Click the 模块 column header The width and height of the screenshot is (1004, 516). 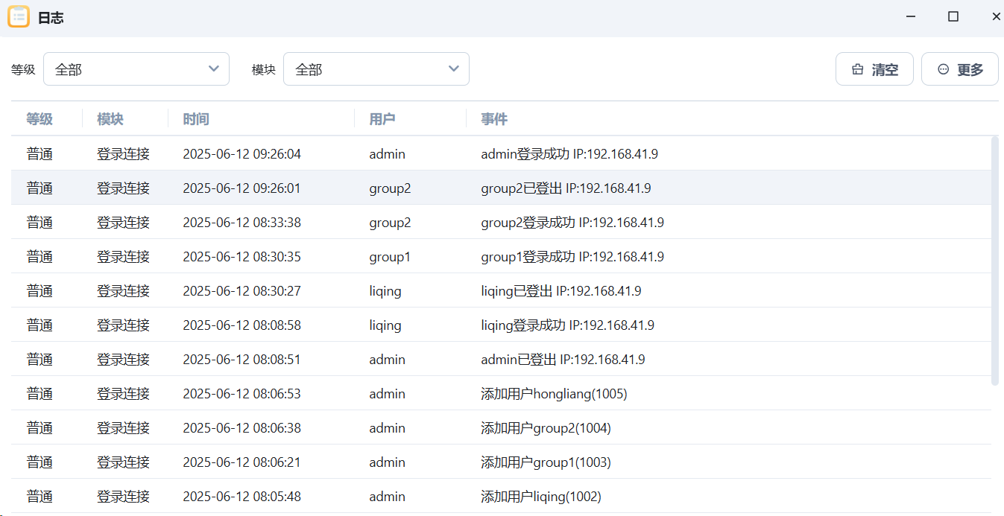point(110,119)
